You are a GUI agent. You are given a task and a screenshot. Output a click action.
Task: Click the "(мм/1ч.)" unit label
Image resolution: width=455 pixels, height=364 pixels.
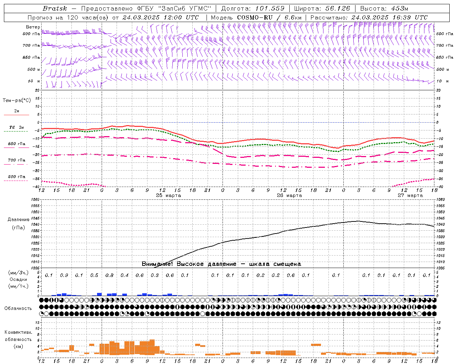[x=18, y=286]
